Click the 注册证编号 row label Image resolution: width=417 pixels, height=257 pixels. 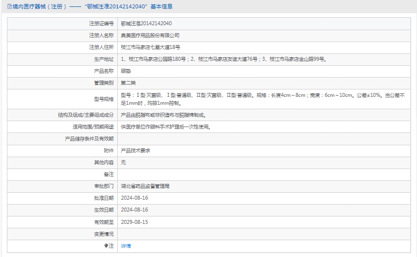tap(101, 23)
